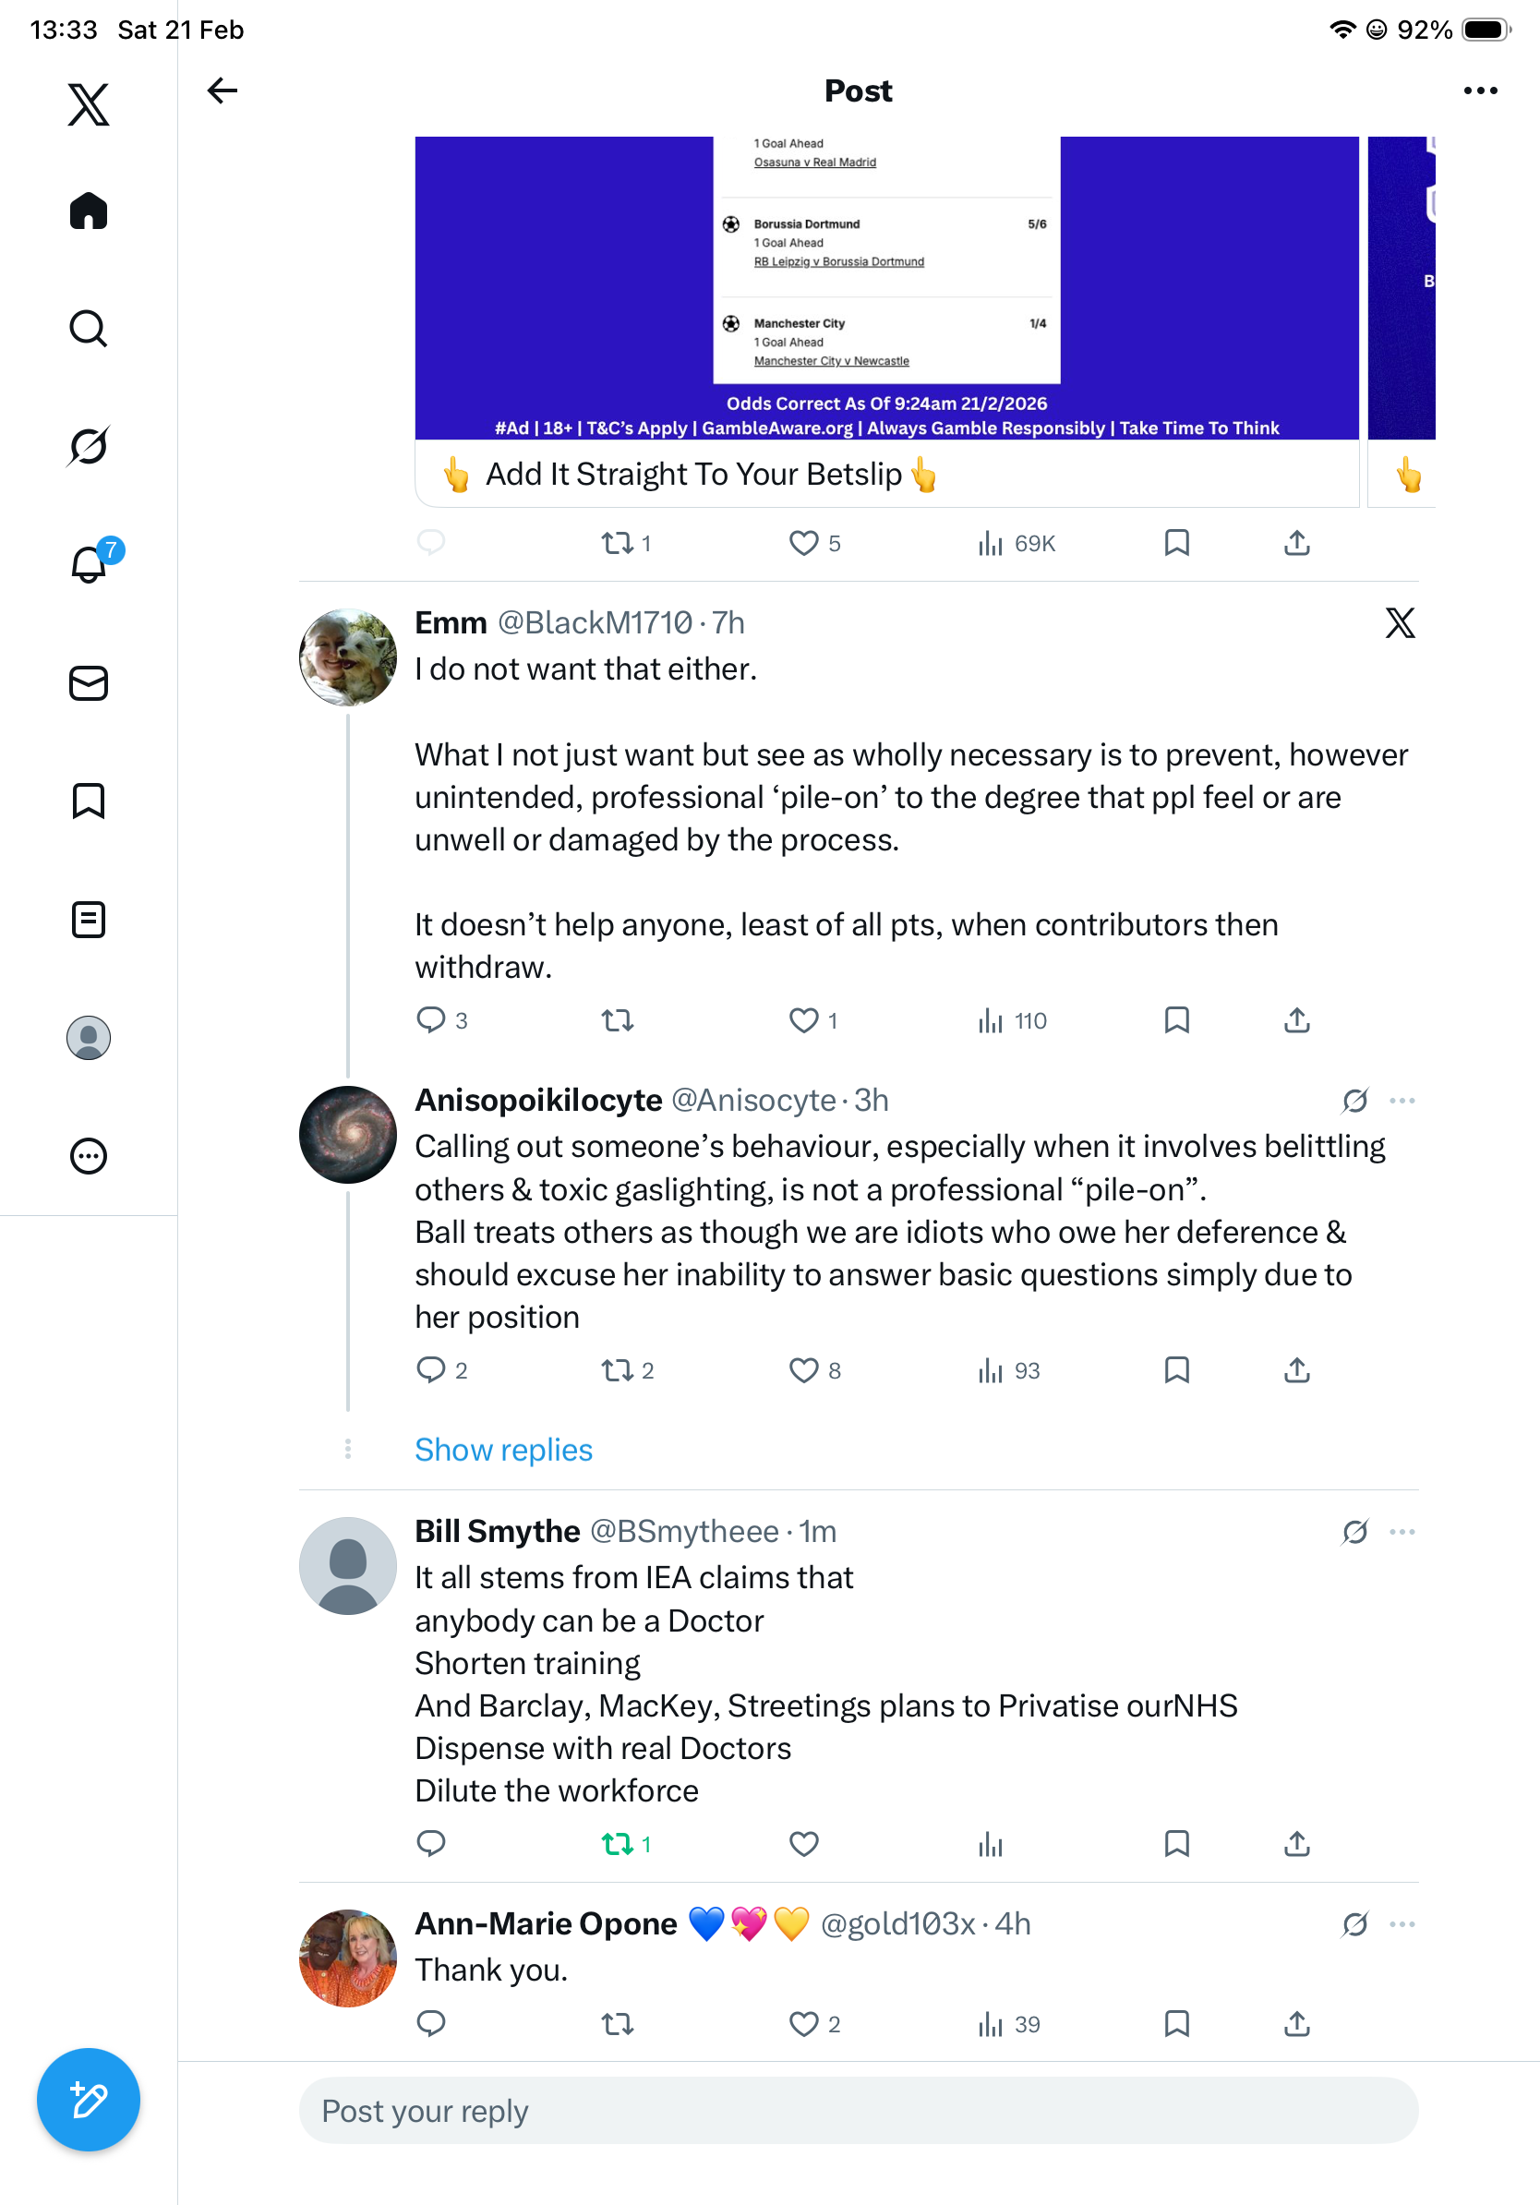Like Anisopoikilocyte's reply
Screen dimensions: 1540x2205
[x=803, y=1369]
